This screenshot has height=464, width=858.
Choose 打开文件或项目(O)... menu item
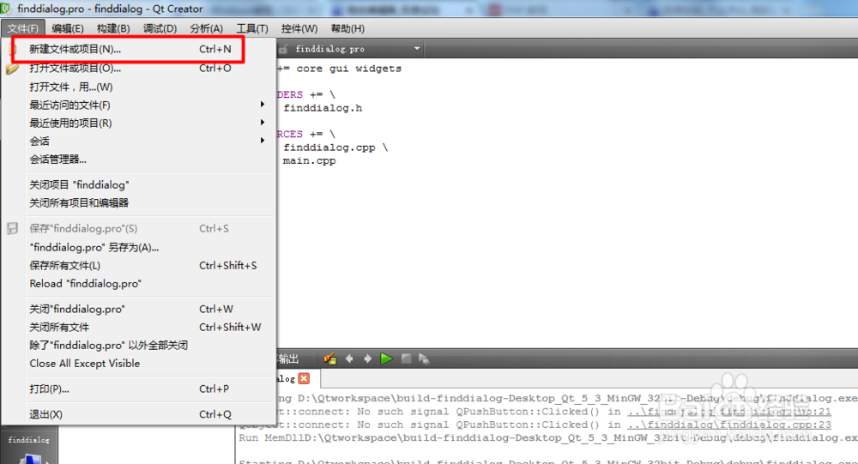138,69
